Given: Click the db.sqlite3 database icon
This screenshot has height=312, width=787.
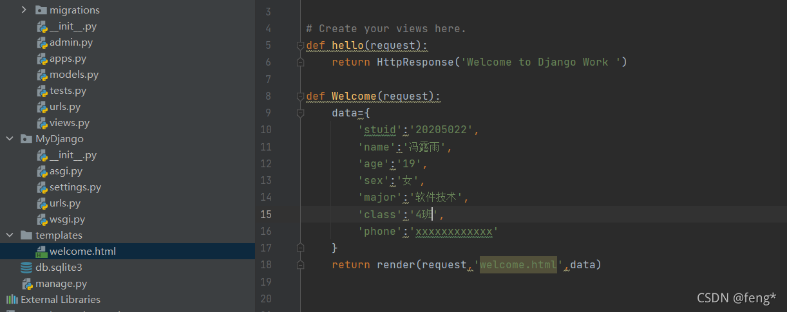Looking at the screenshot, I should point(26,268).
